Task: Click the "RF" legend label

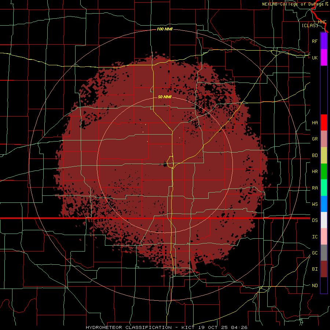Action: pos(315,41)
